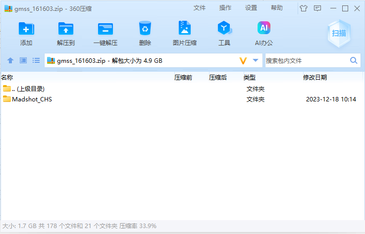Click the 360压缩 app icon in title bar
The width and height of the screenshot is (365, 234).
[x=8, y=8]
